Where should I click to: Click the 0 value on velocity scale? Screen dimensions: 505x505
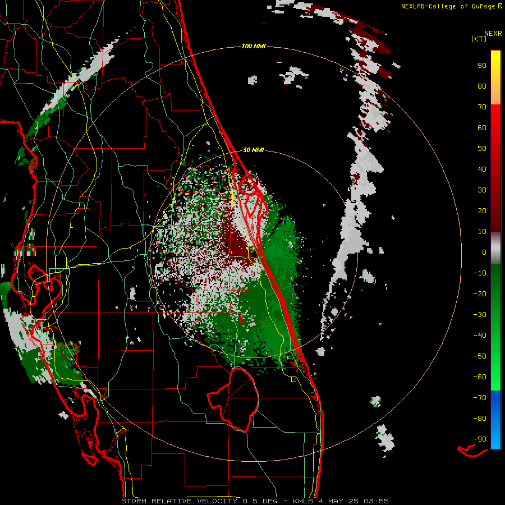click(484, 252)
